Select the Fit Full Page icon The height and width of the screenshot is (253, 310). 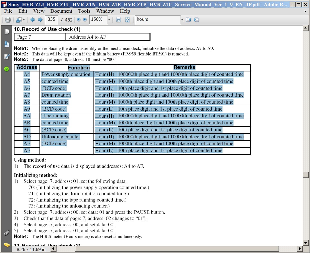(x=127, y=20)
